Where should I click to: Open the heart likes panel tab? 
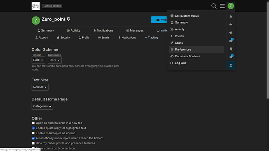tap(231, 33)
